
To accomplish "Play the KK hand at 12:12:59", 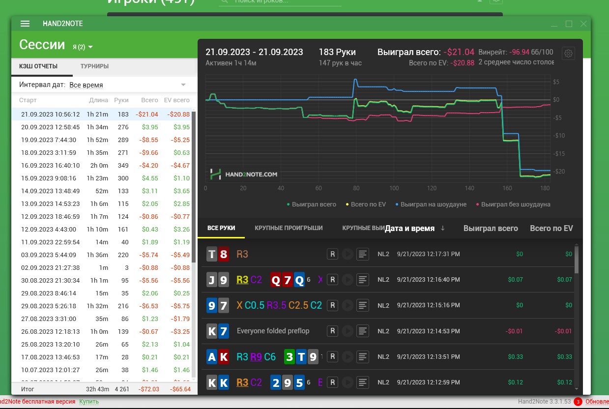I will tap(347, 382).
